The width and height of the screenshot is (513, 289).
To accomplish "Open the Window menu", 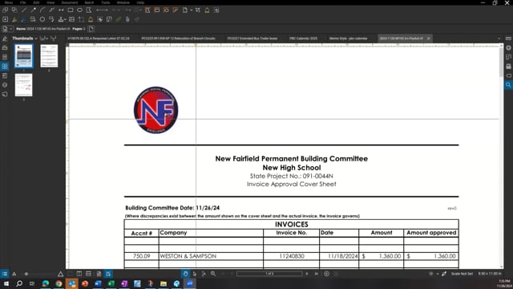I will tap(123, 2).
